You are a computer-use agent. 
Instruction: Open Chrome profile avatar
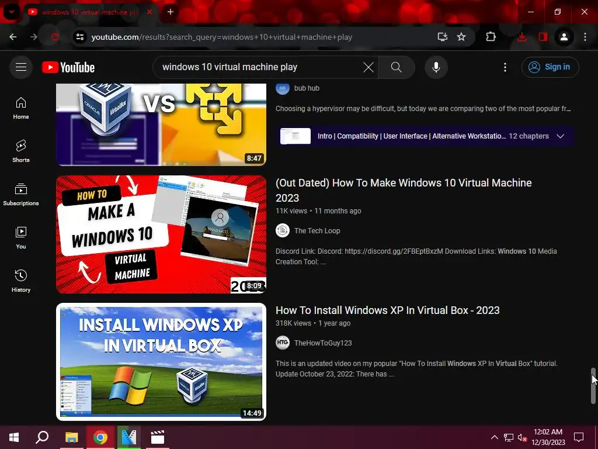point(564,37)
